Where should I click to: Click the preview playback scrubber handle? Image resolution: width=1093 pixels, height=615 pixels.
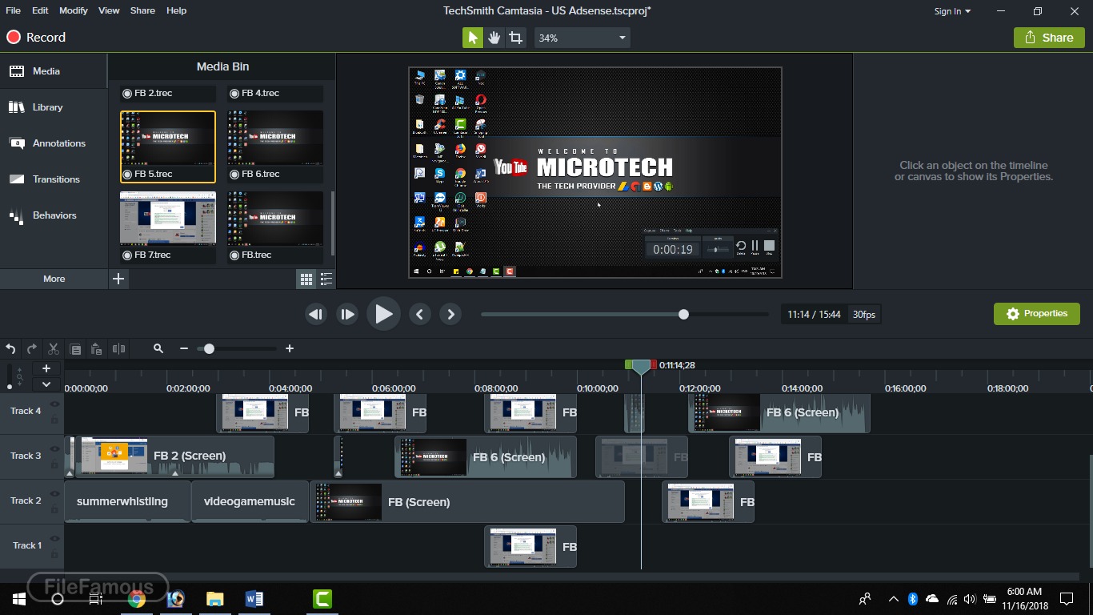coord(683,315)
